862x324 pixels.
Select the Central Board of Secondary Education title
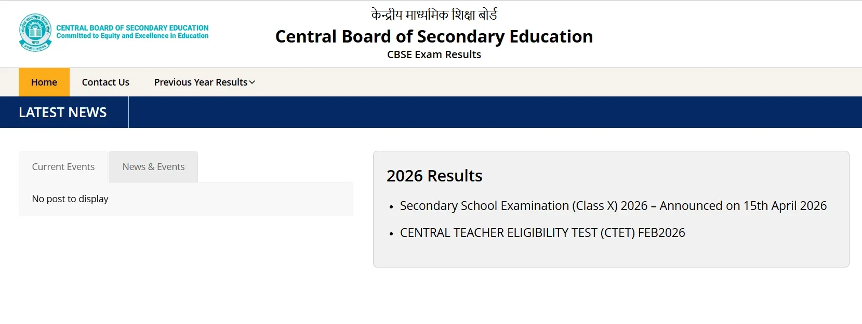434,36
